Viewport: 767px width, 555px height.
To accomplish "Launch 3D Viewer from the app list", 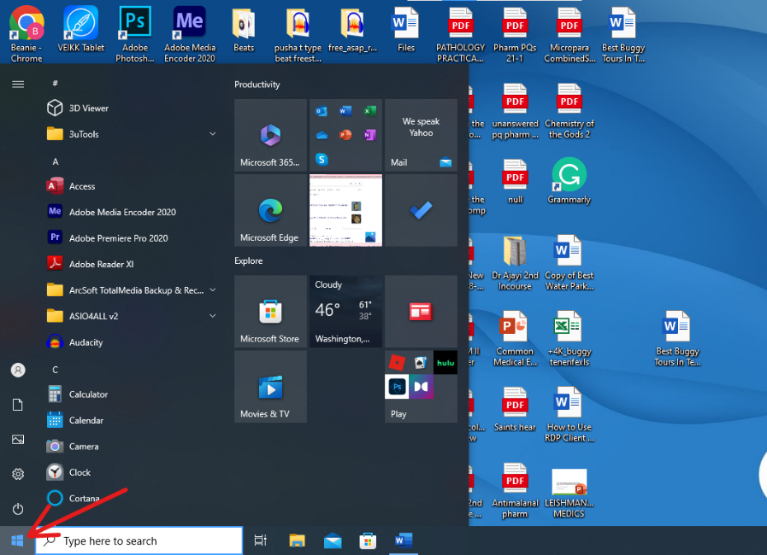I will tap(132, 108).
